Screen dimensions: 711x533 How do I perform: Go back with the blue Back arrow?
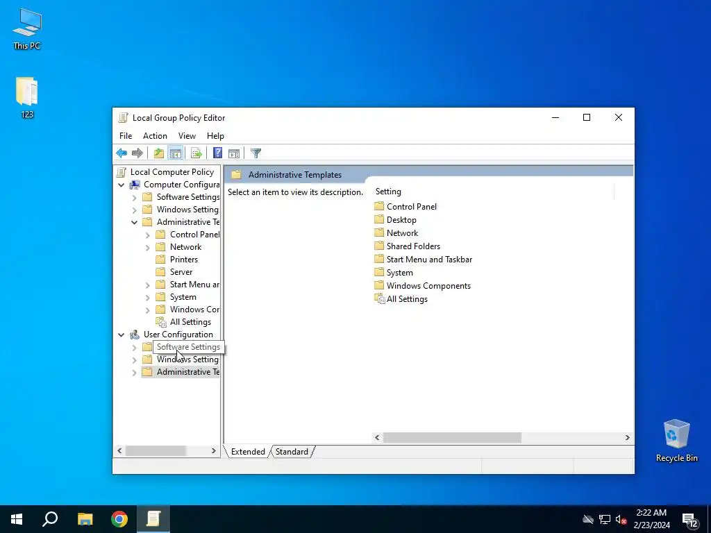coord(122,153)
